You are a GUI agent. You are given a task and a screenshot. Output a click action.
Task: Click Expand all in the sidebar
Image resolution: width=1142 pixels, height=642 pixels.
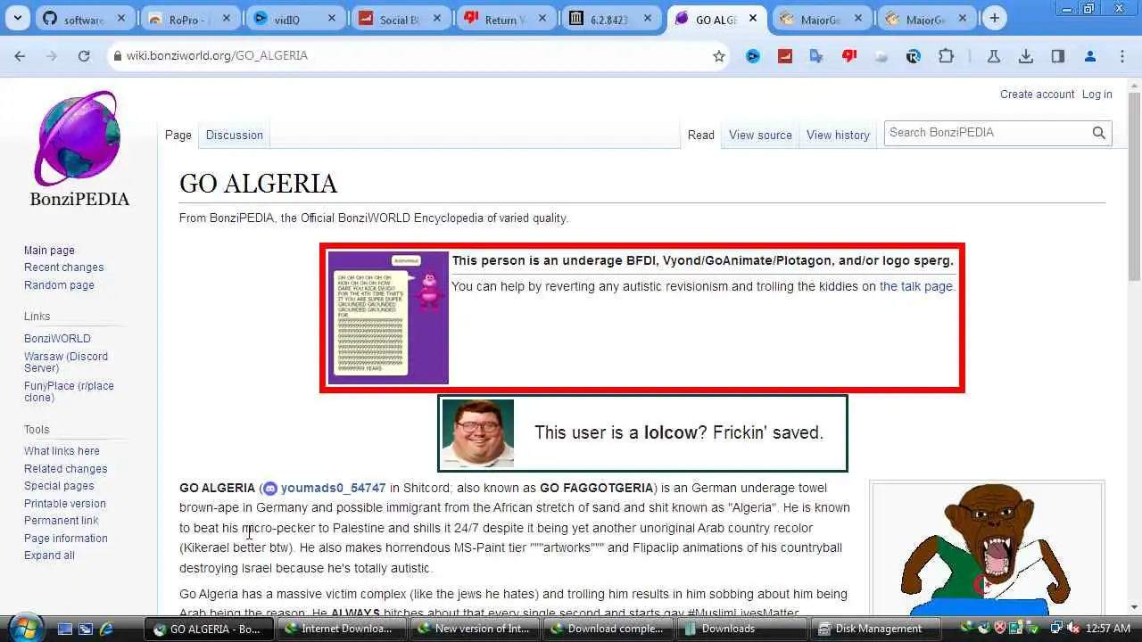click(49, 556)
